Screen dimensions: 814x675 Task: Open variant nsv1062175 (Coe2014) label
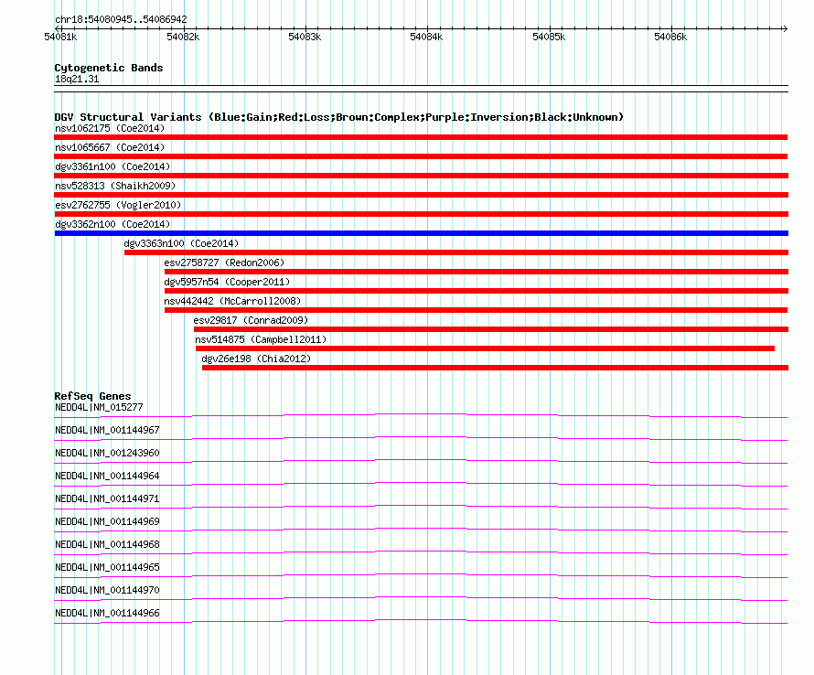pyautogui.click(x=110, y=128)
